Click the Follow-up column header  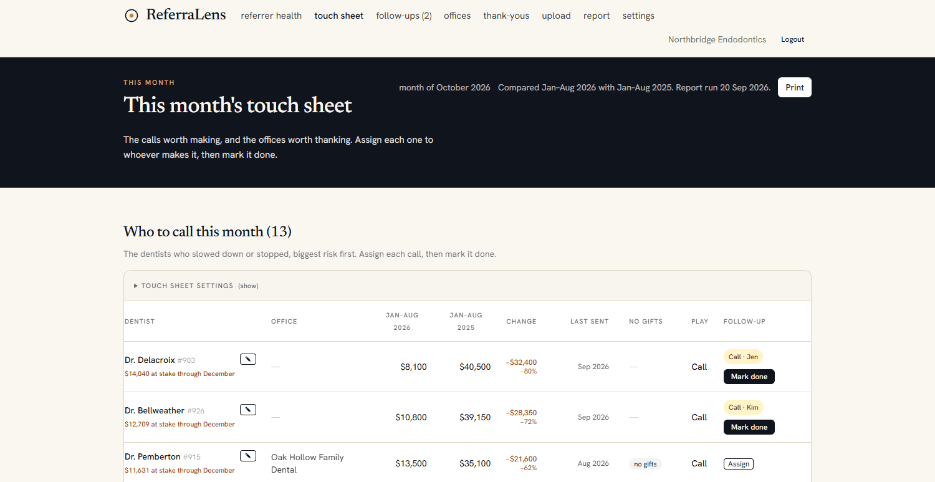tap(744, 321)
